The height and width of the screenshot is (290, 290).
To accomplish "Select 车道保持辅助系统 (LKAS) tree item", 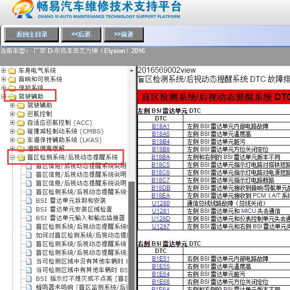I will click(65, 140).
